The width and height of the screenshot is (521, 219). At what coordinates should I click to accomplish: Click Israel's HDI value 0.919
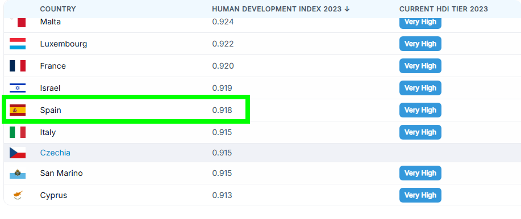[x=222, y=88]
